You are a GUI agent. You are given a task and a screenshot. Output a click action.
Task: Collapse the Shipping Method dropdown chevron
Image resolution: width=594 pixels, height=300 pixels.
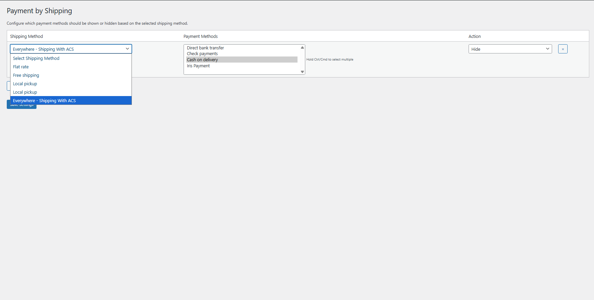127,49
